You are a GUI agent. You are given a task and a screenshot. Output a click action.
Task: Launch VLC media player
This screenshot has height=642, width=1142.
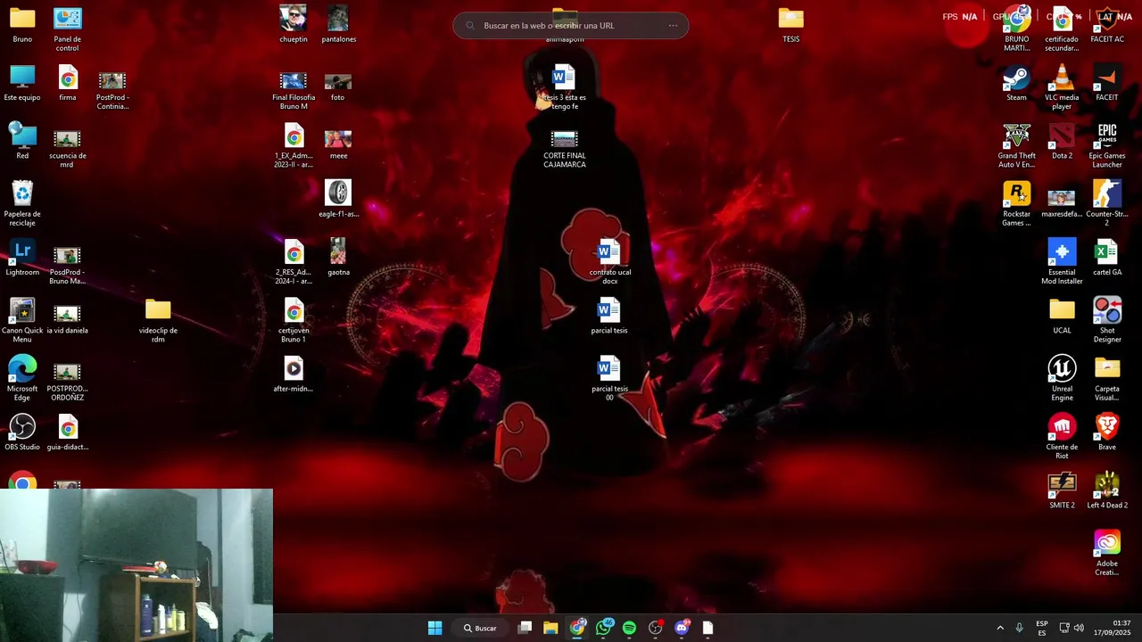1062,87
